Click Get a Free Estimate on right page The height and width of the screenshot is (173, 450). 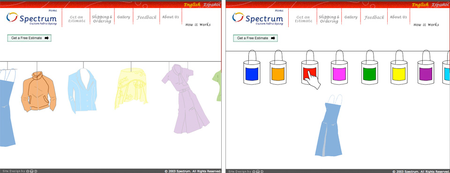pyautogui.click(x=255, y=38)
